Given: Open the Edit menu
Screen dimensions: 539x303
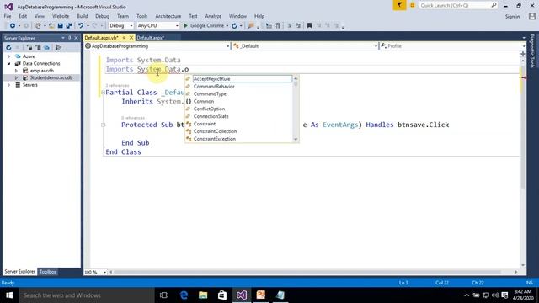Looking at the screenshot, I should click(x=23, y=16).
